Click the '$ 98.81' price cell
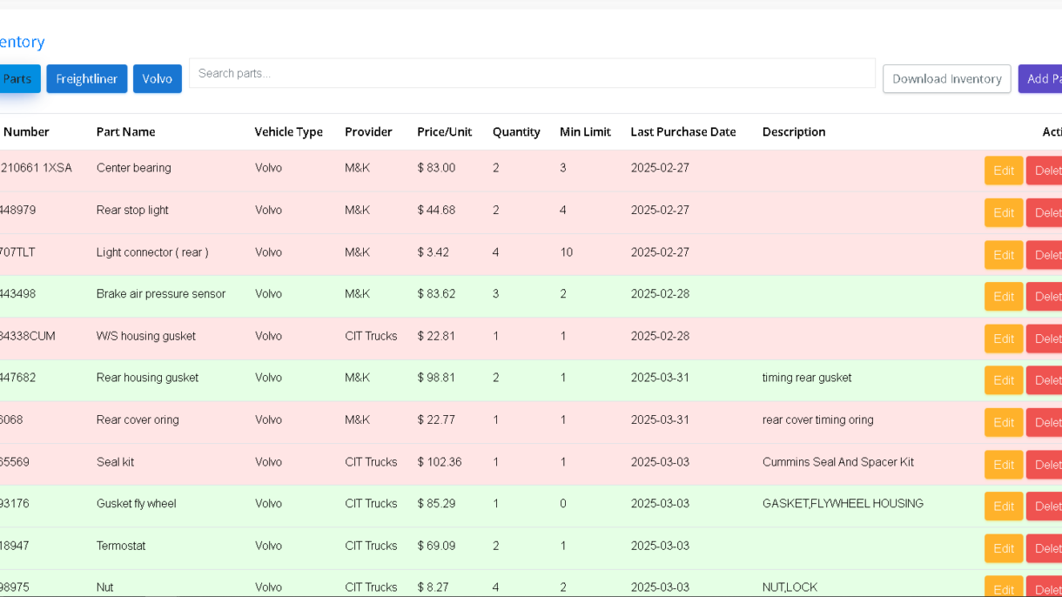The height and width of the screenshot is (597, 1062). pyautogui.click(x=436, y=378)
